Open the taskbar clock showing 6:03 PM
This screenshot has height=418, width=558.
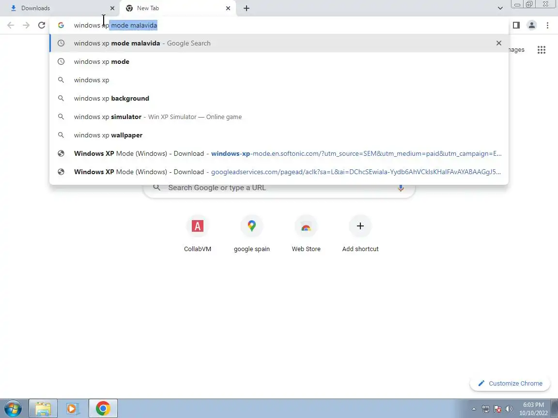point(533,409)
